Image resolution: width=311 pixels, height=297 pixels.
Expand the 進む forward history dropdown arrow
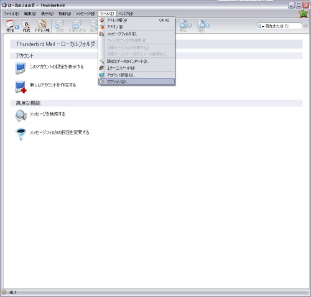point(208,26)
